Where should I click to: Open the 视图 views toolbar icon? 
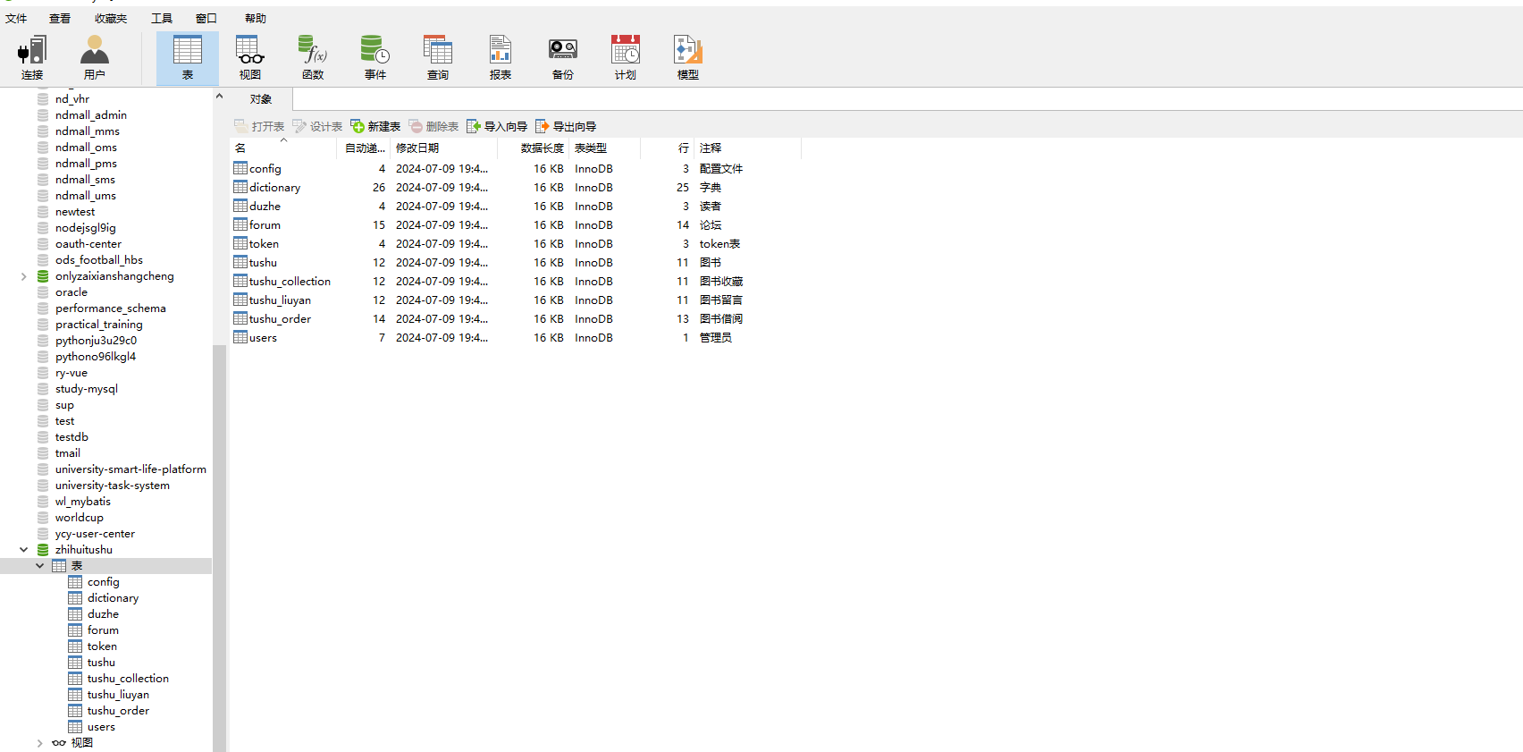pyautogui.click(x=250, y=58)
